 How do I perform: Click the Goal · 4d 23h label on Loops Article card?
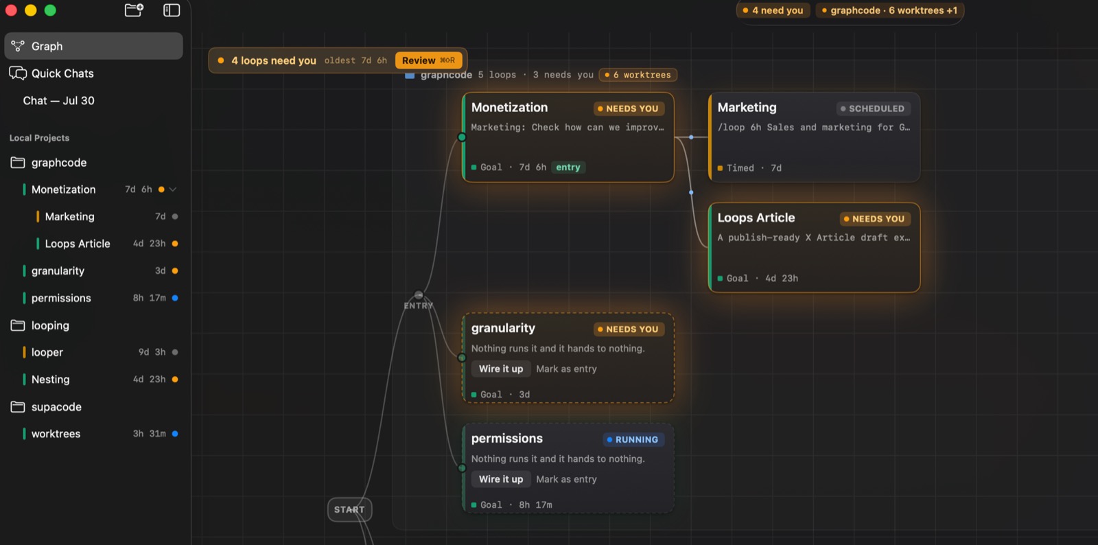point(758,278)
